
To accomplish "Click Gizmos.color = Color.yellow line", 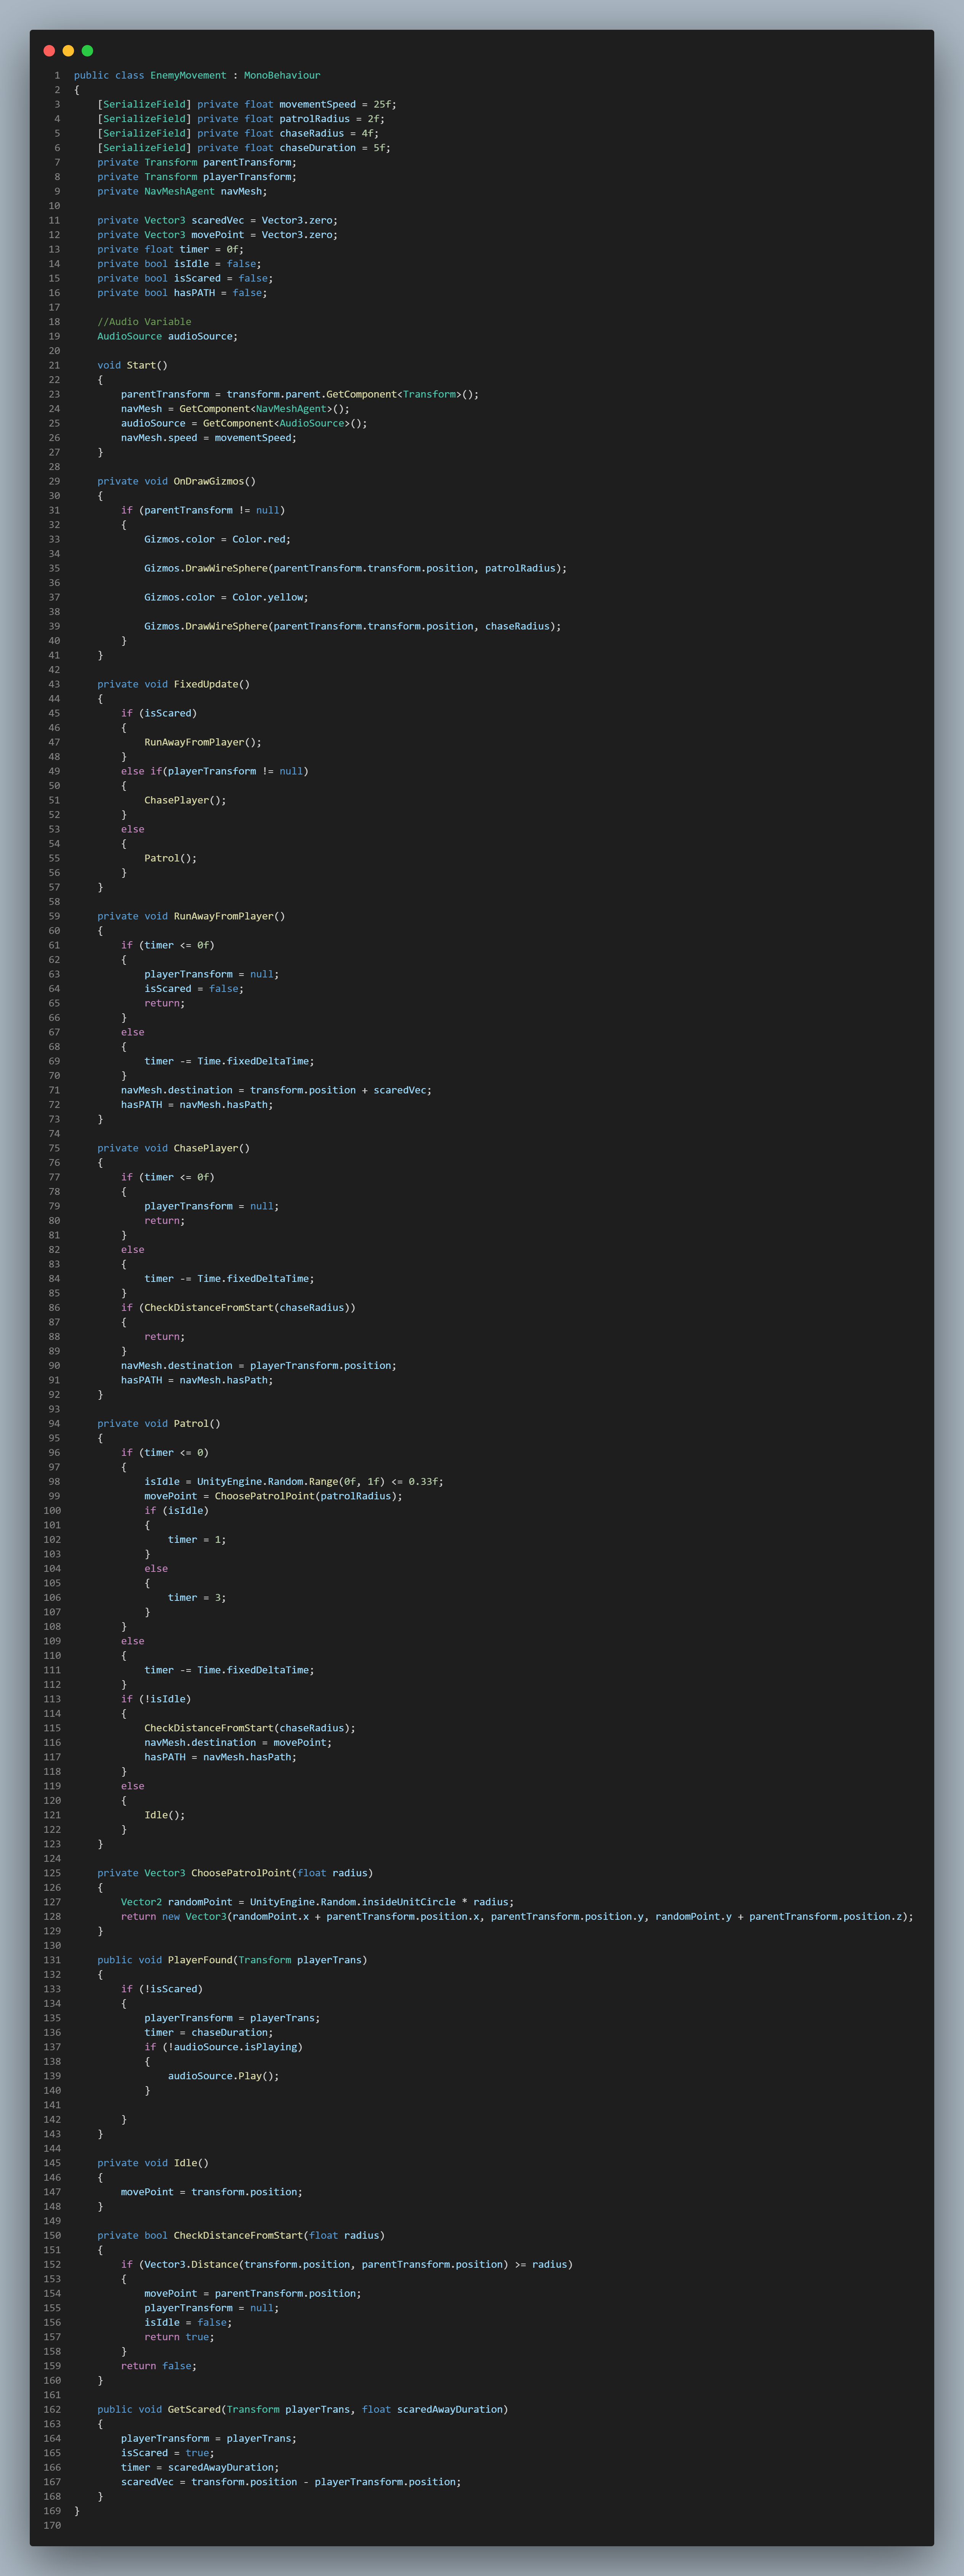I will click(x=226, y=597).
